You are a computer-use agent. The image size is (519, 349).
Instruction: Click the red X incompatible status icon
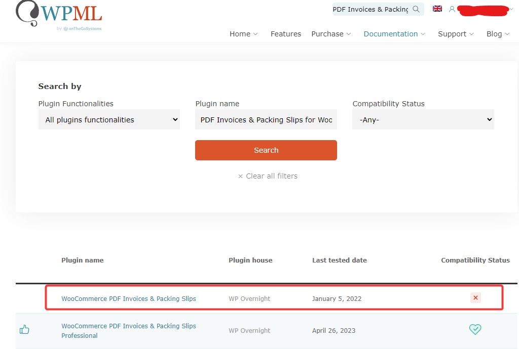(475, 298)
